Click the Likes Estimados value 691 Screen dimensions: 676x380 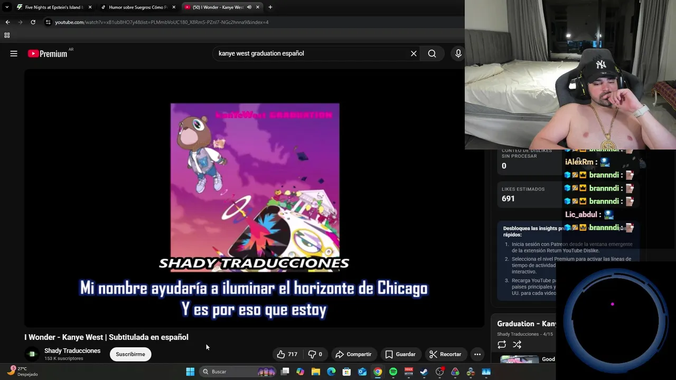click(x=508, y=198)
